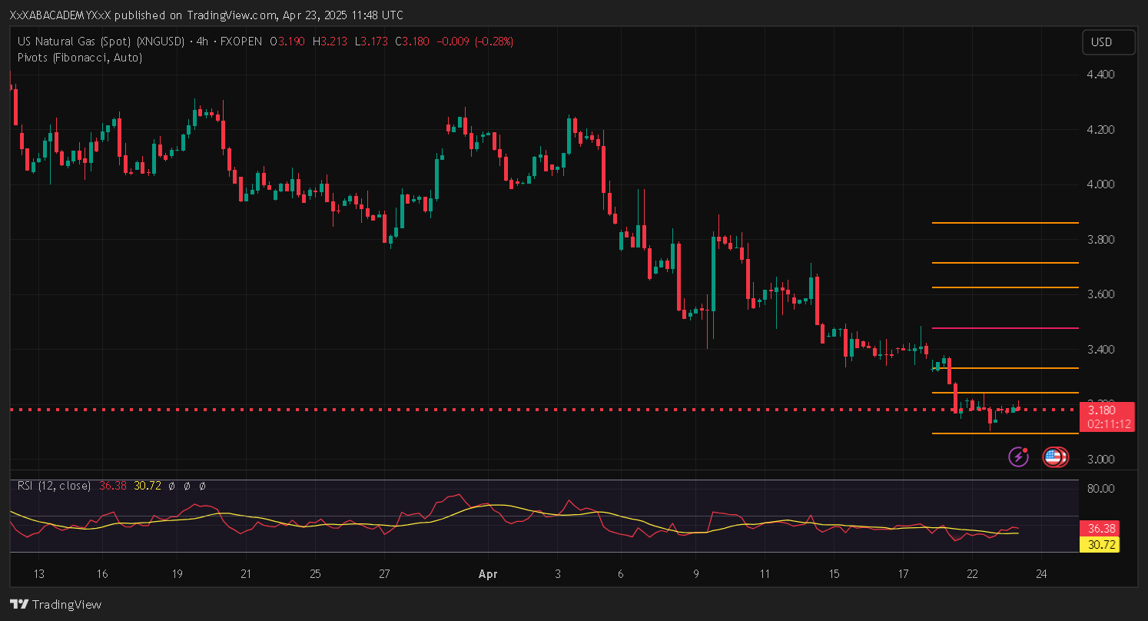Viewport: 1148px width, 621px height.
Task: Click the red 36.38 RSI value tag
Action: click(x=1101, y=529)
